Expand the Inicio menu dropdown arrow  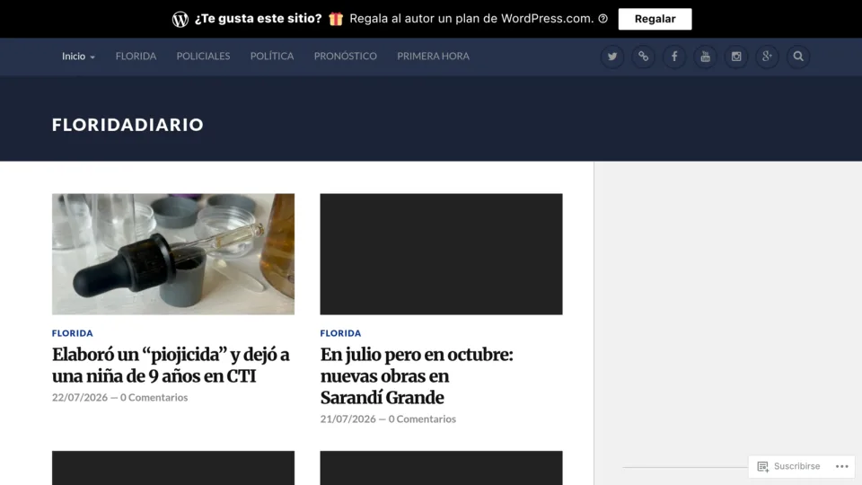pos(92,57)
